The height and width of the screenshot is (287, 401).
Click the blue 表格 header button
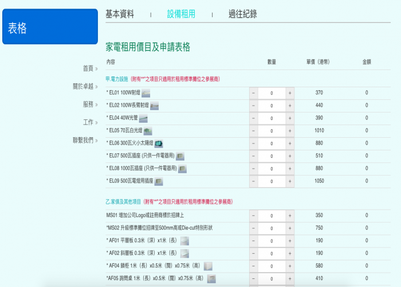(50, 27)
